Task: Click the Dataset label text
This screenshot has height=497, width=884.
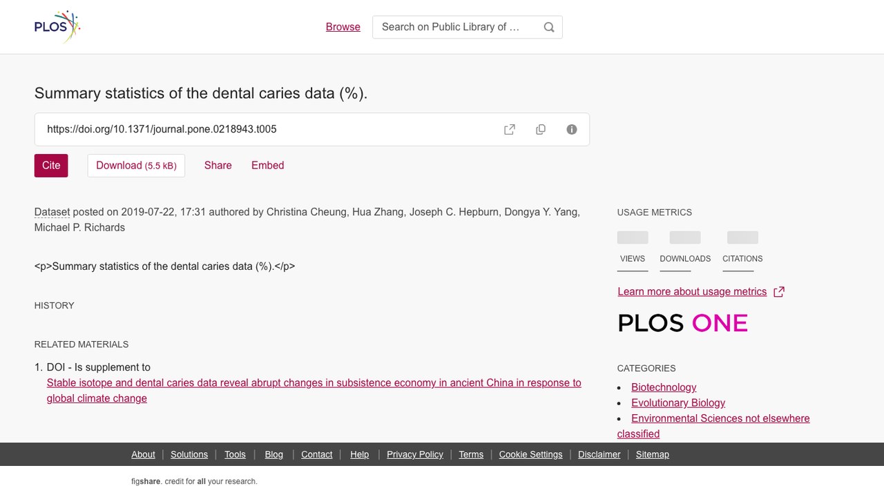Action: click(x=52, y=212)
